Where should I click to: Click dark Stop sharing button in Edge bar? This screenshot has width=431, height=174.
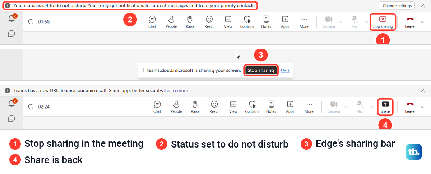261,70
